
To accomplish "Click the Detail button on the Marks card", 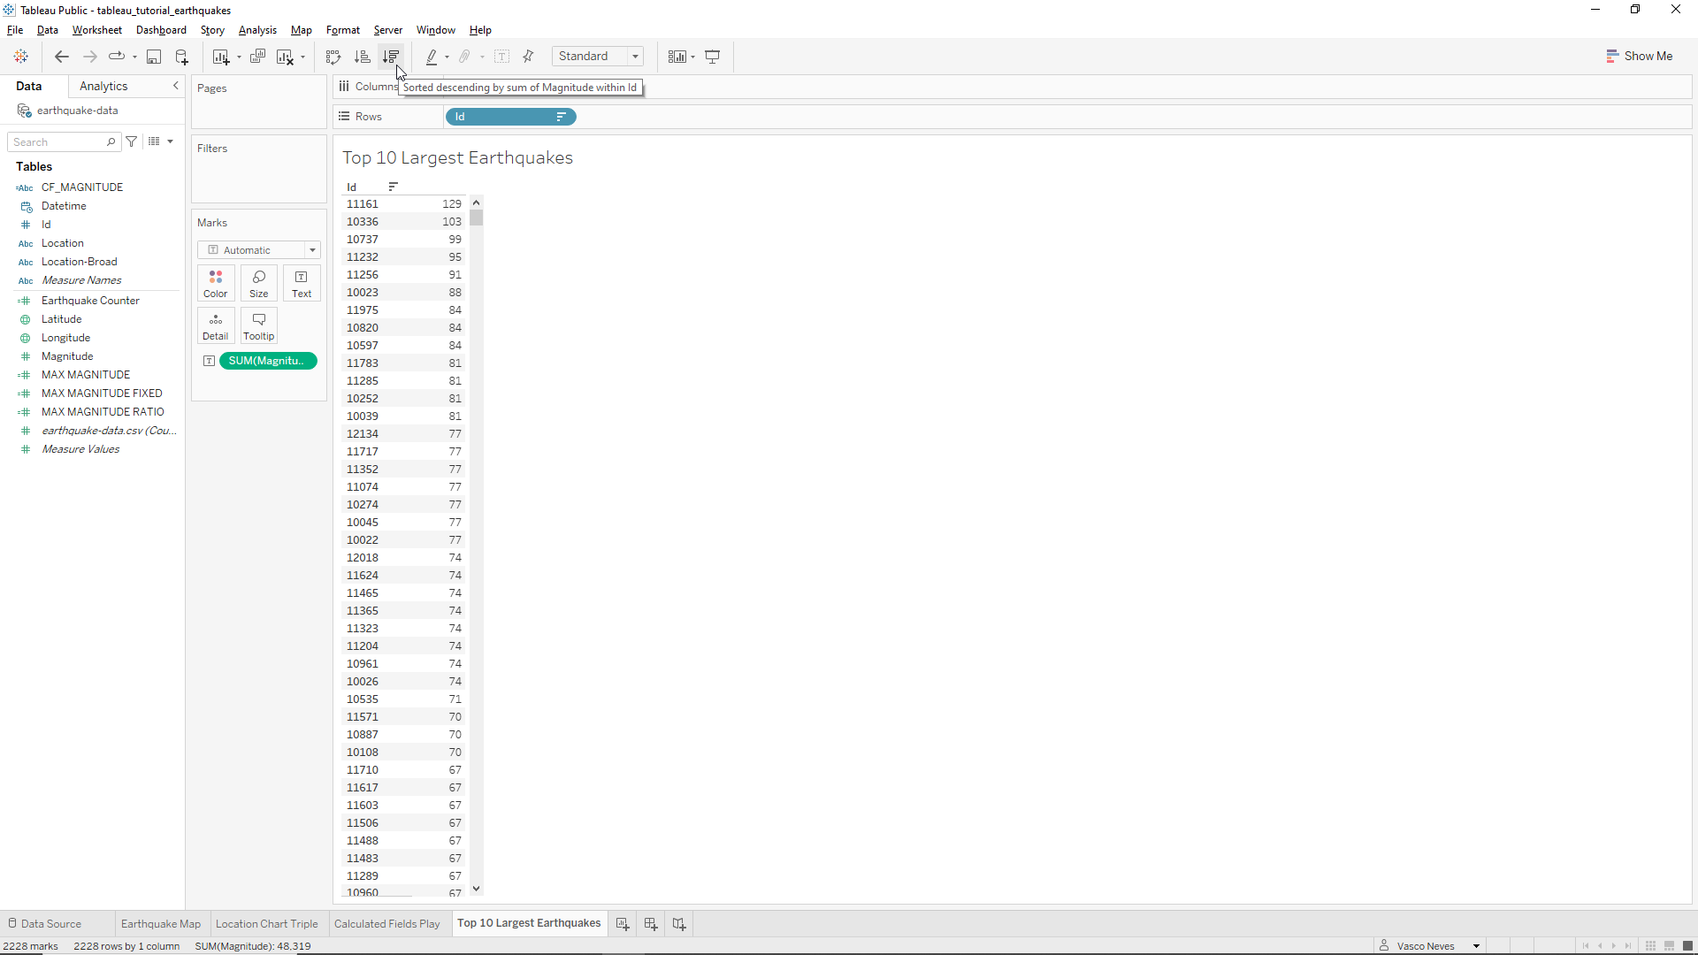I will pyautogui.click(x=216, y=325).
